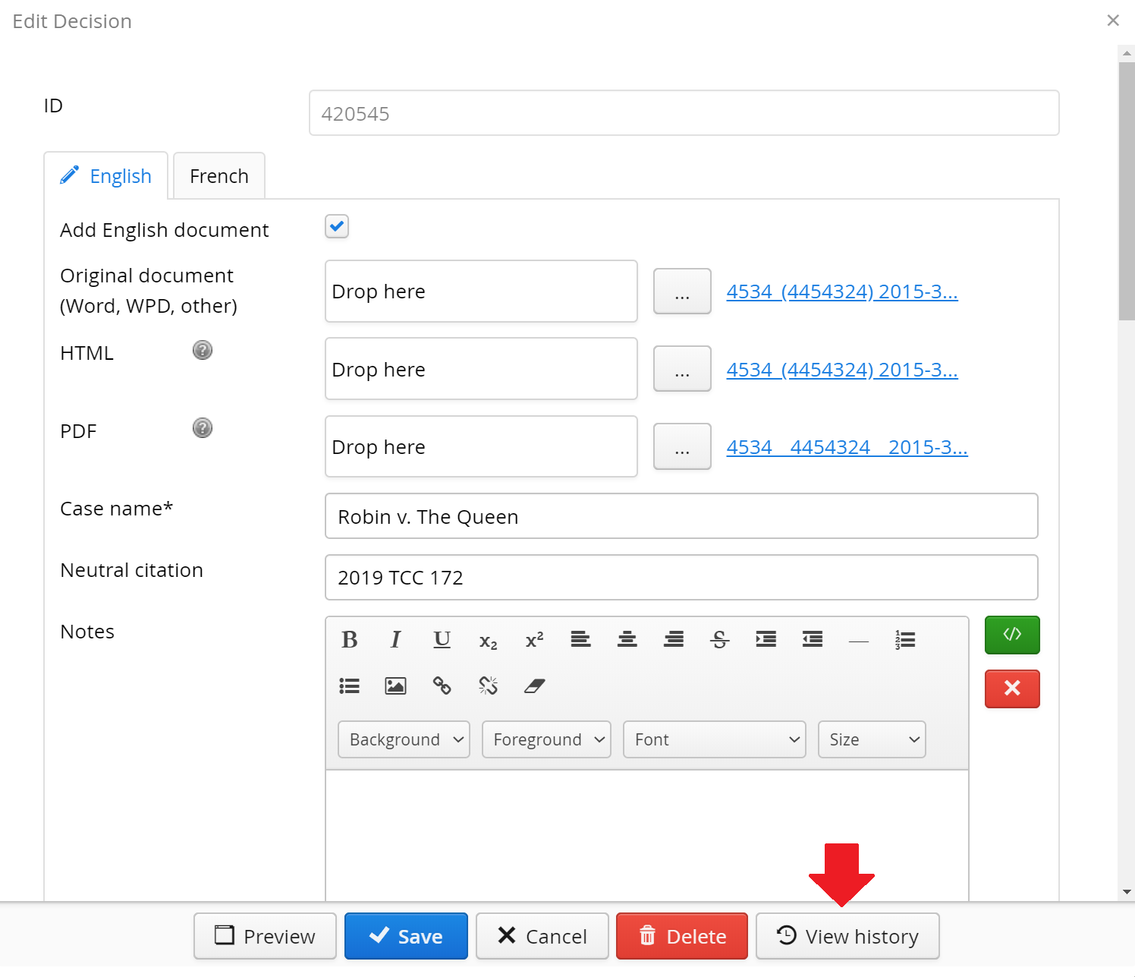Select the English tab
This screenshot has height=977, width=1135.
[x=106, y=176]
